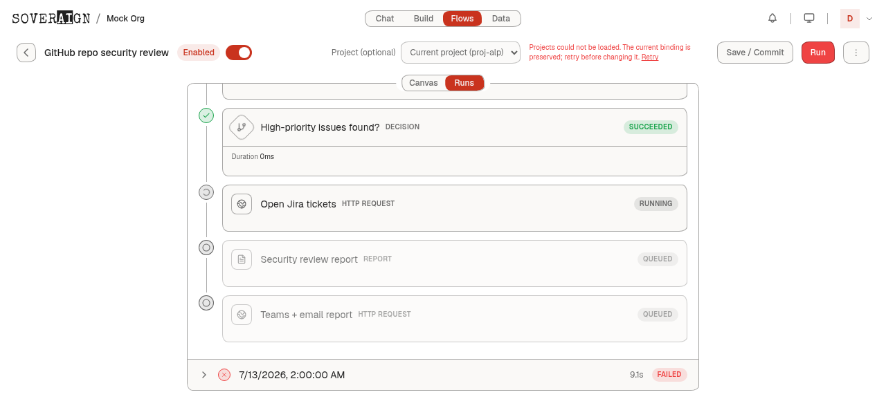The height and width of the screenshot is (399, 886).
Task: Click the REPORT type label
Action: coord(378,259)
